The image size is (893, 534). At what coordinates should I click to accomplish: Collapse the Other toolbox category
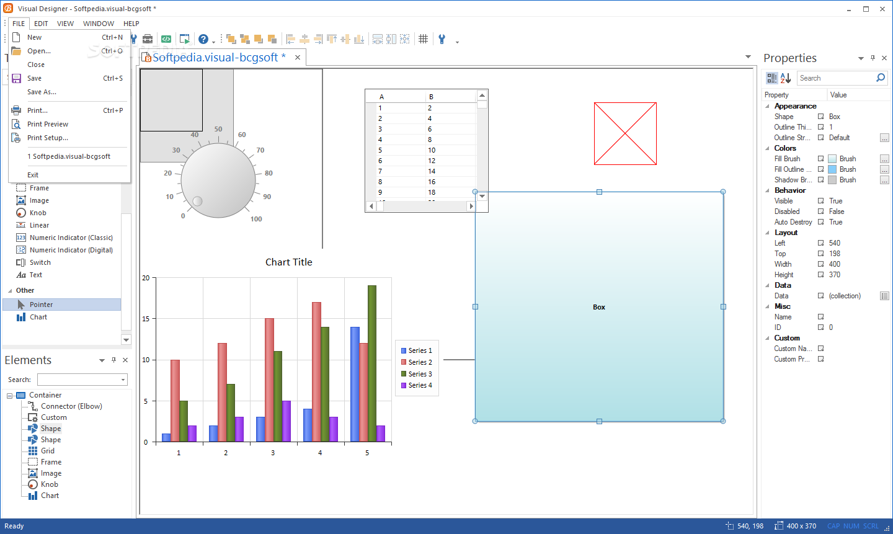pos(10,290)
